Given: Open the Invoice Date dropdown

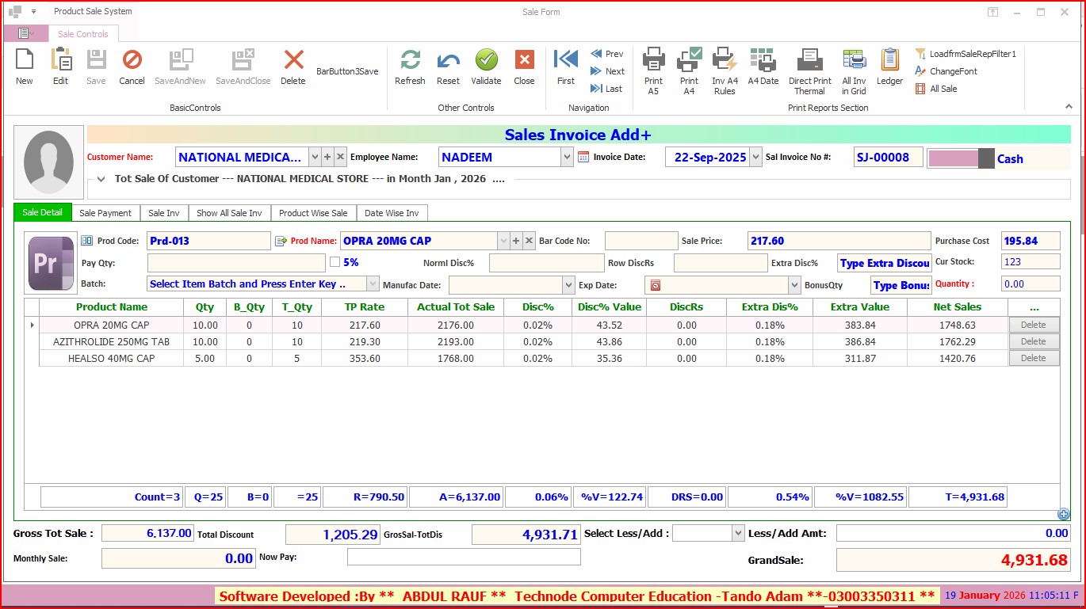Looking at the screenshot, I should [755, 157].
